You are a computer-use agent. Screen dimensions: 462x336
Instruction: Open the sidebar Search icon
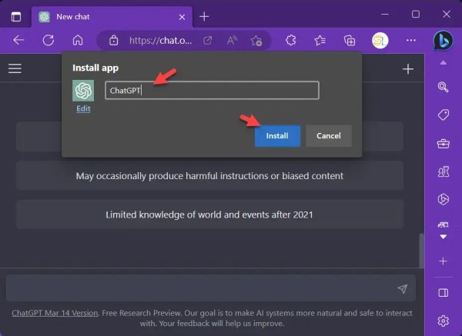pos(443,87)
